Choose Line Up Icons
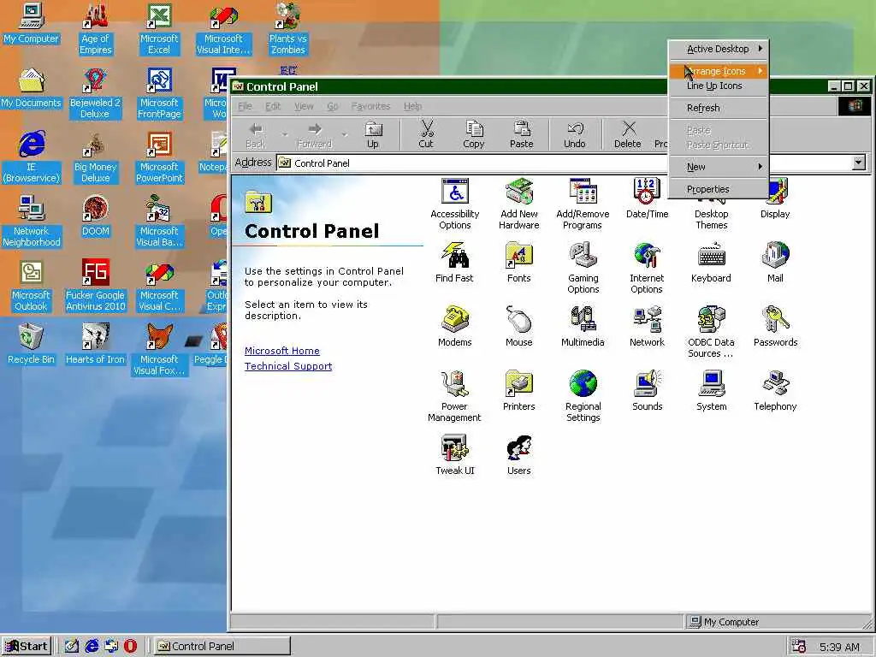Image resolution: width=876 pixels, height=657 pixels. pos(719,86)
